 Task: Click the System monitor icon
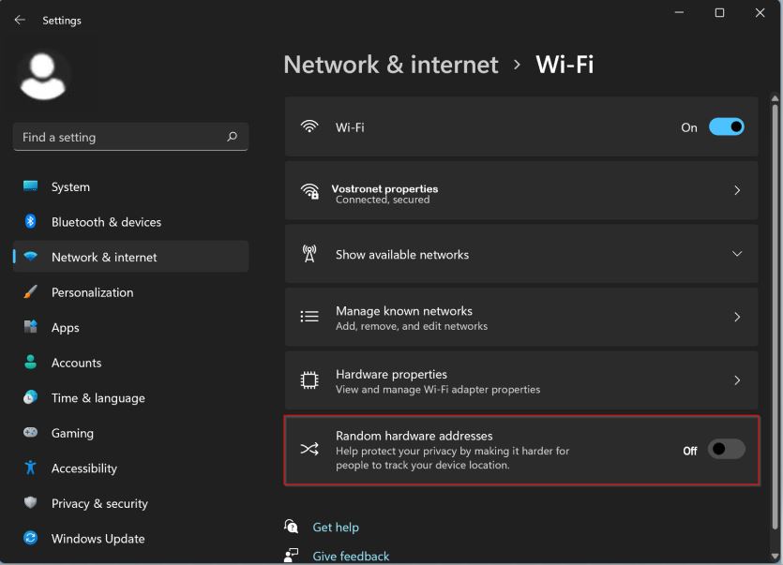[x=30, y=186]
